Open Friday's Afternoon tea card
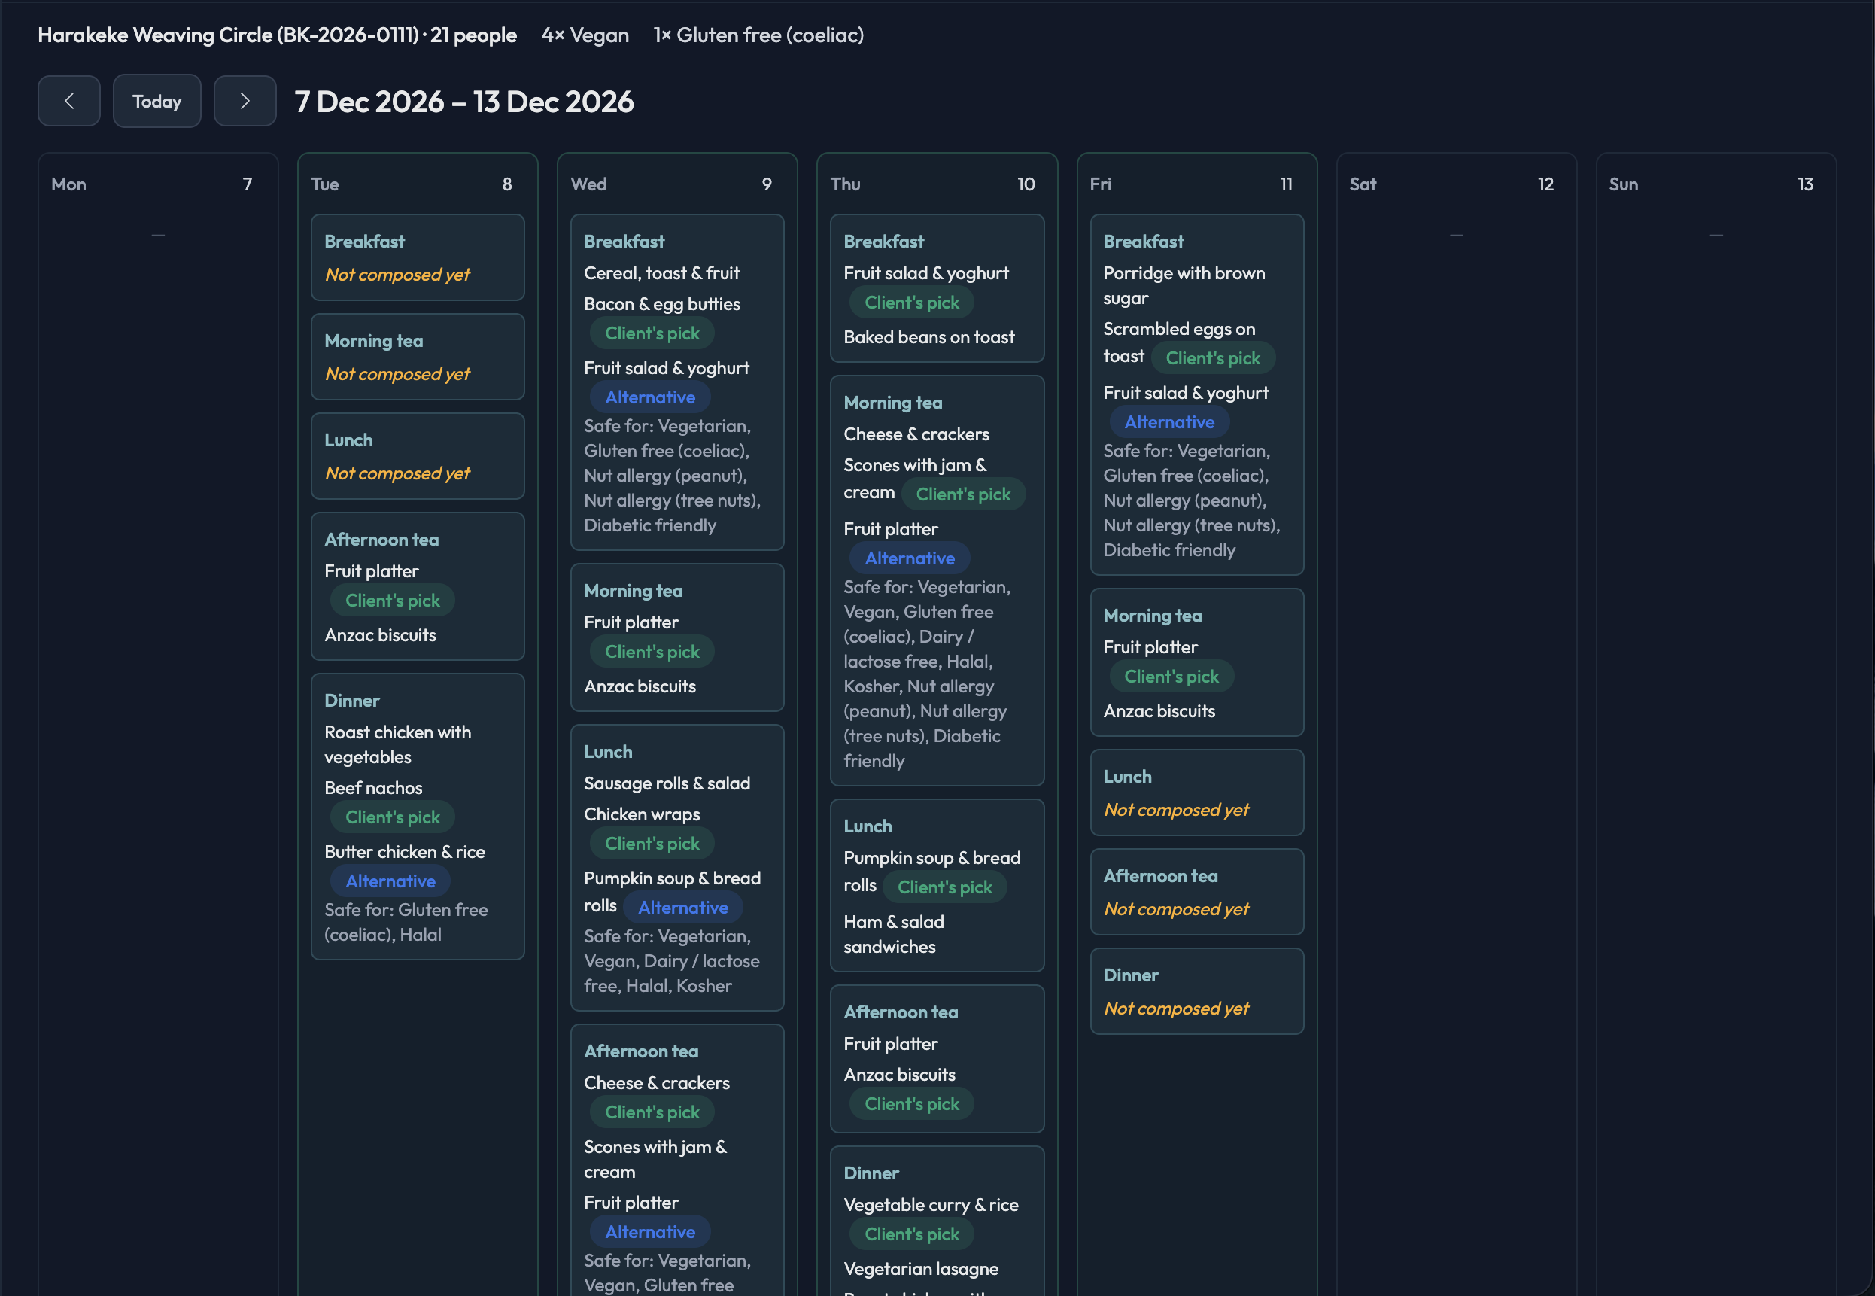 click(1196, 892)
